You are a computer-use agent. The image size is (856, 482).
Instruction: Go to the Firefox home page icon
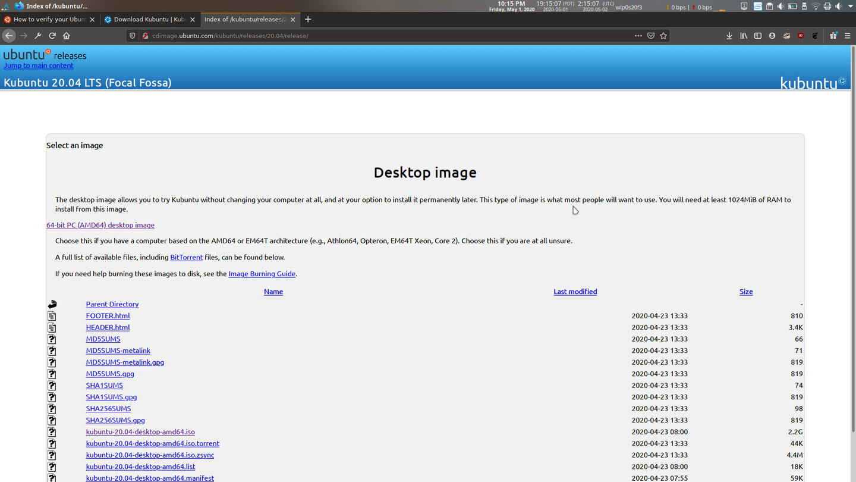pyautogui.click(x=67, y=36)
